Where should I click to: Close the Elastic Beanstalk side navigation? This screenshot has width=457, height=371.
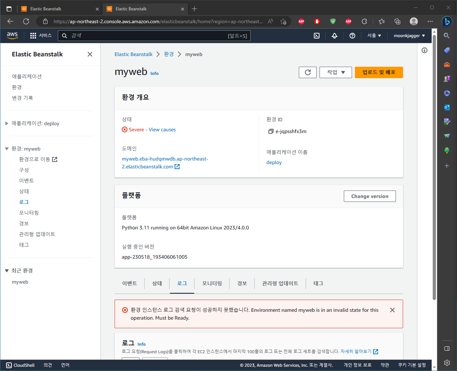[90, 54]
